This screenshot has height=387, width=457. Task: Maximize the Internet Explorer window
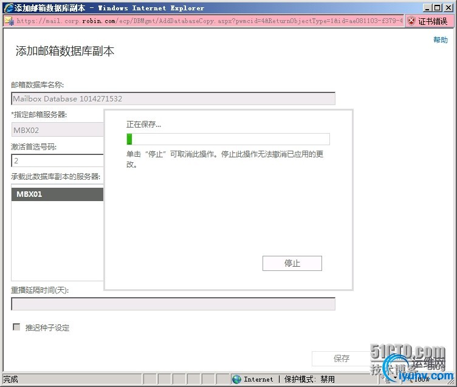pos(438,8)
